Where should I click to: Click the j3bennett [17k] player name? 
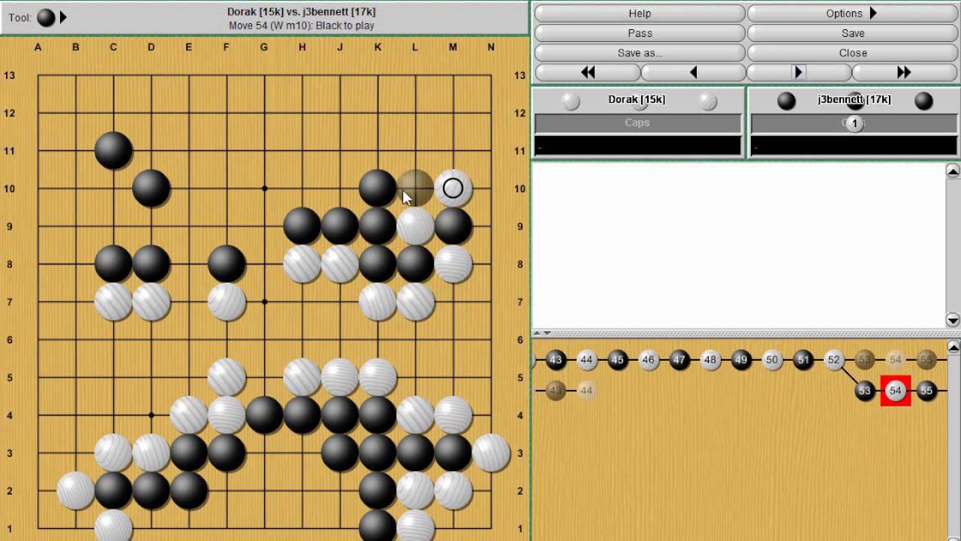854,99
